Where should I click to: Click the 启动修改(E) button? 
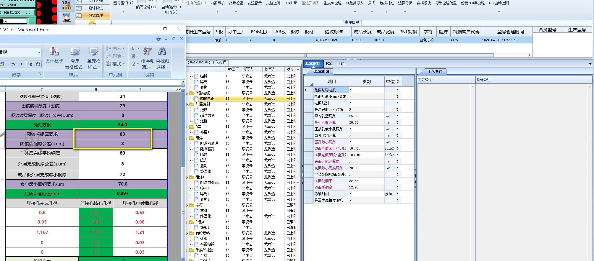171,7
